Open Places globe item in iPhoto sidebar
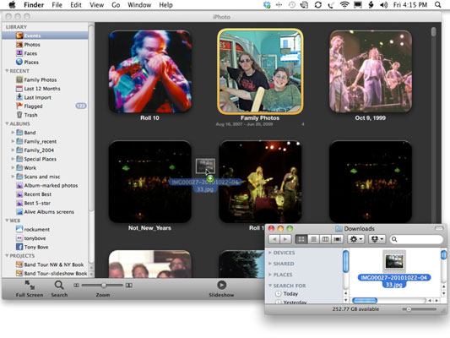Screen dimensions: 450x338 (27, 62)
